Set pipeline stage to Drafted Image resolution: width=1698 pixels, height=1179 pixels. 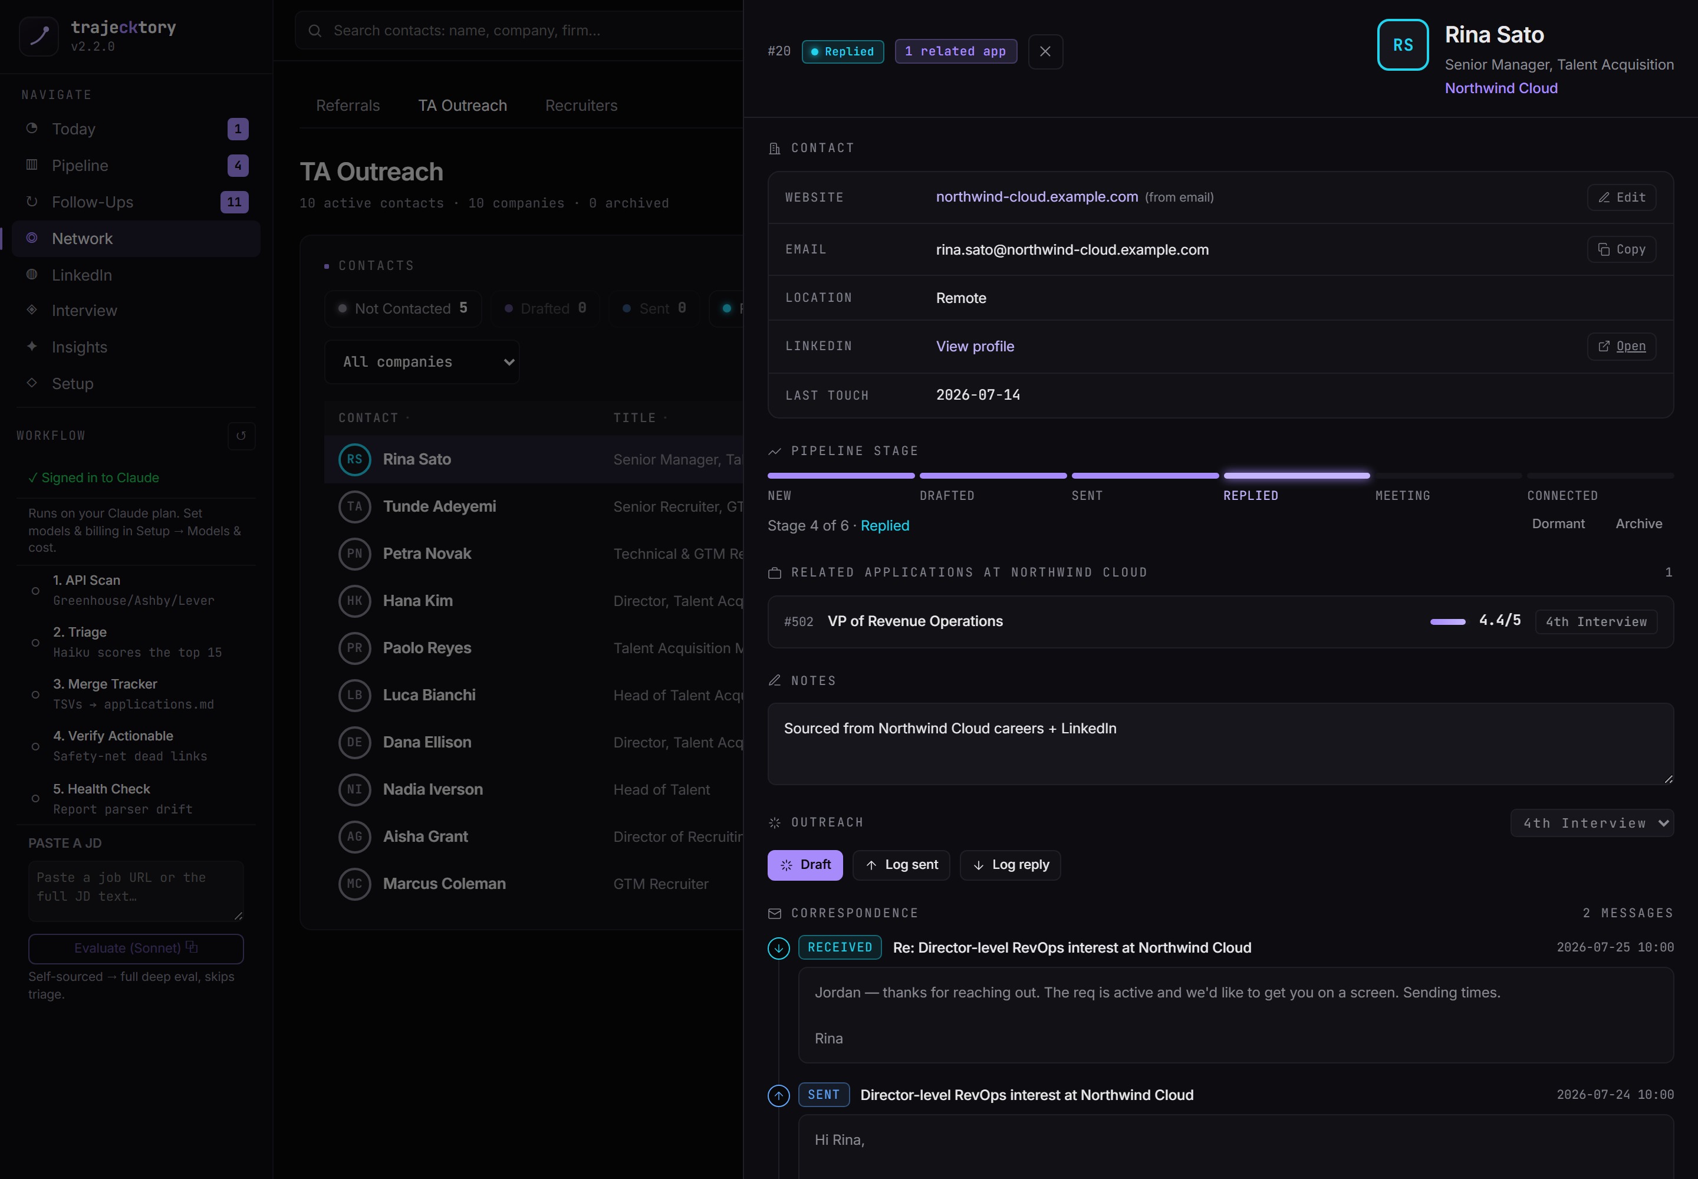(993, 488)
